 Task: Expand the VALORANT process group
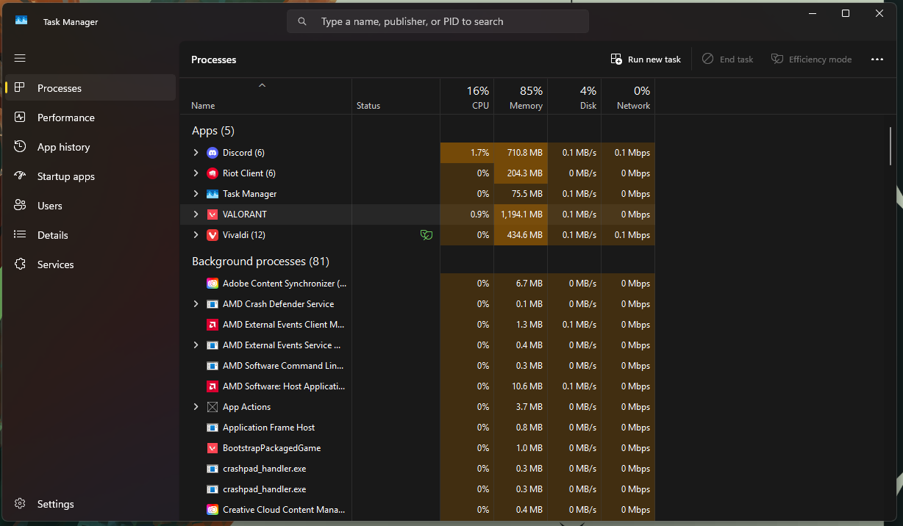pos(196,215)
